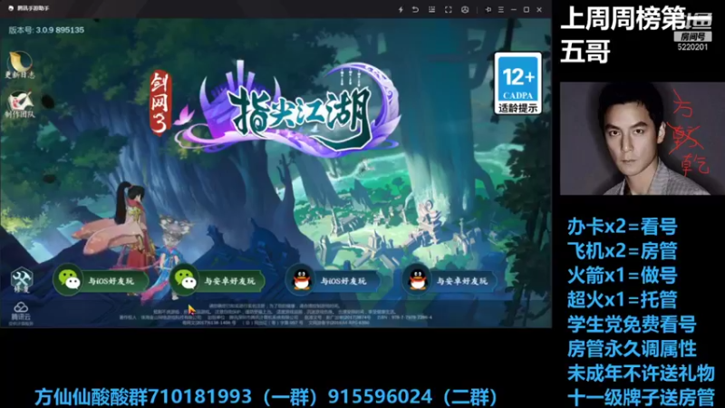Open the emulator hamburger menu
The height and width of the screenshot is (408, 725).
(501, 9)
